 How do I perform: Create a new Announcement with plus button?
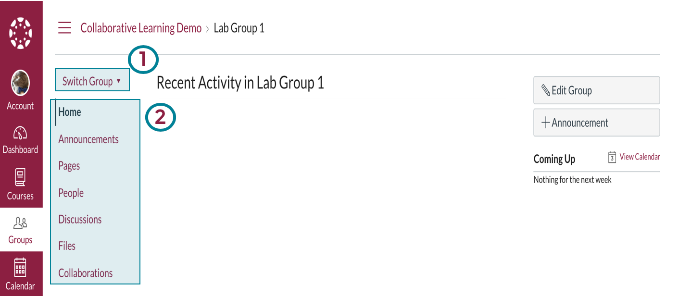596,123
